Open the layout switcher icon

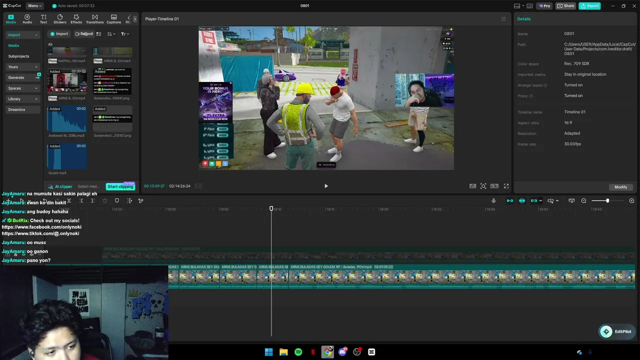pyautogui.click(x=517, y=6)
